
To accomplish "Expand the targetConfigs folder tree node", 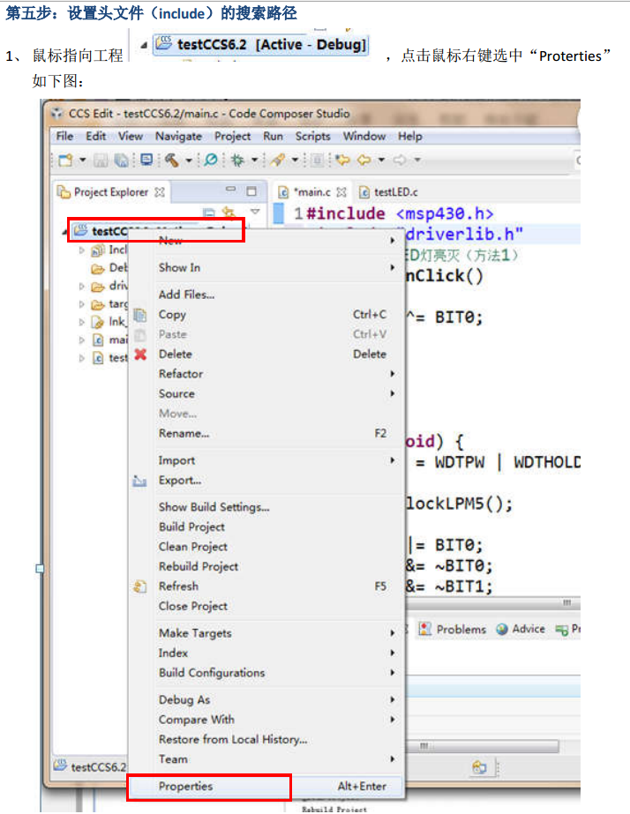I will pyautogui.click(x=81, y=304).
